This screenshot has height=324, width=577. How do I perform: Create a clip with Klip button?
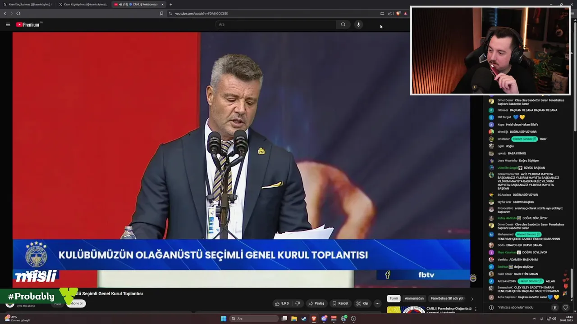(362, 303)
